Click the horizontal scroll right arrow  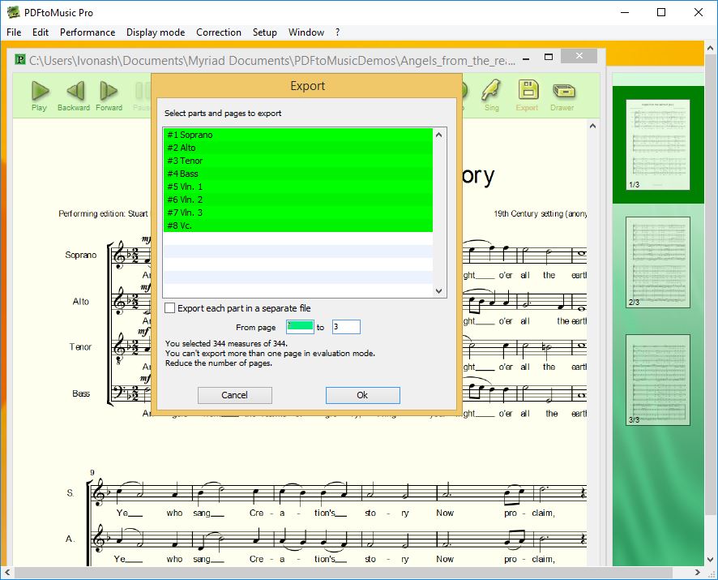[x=698, y=572]
